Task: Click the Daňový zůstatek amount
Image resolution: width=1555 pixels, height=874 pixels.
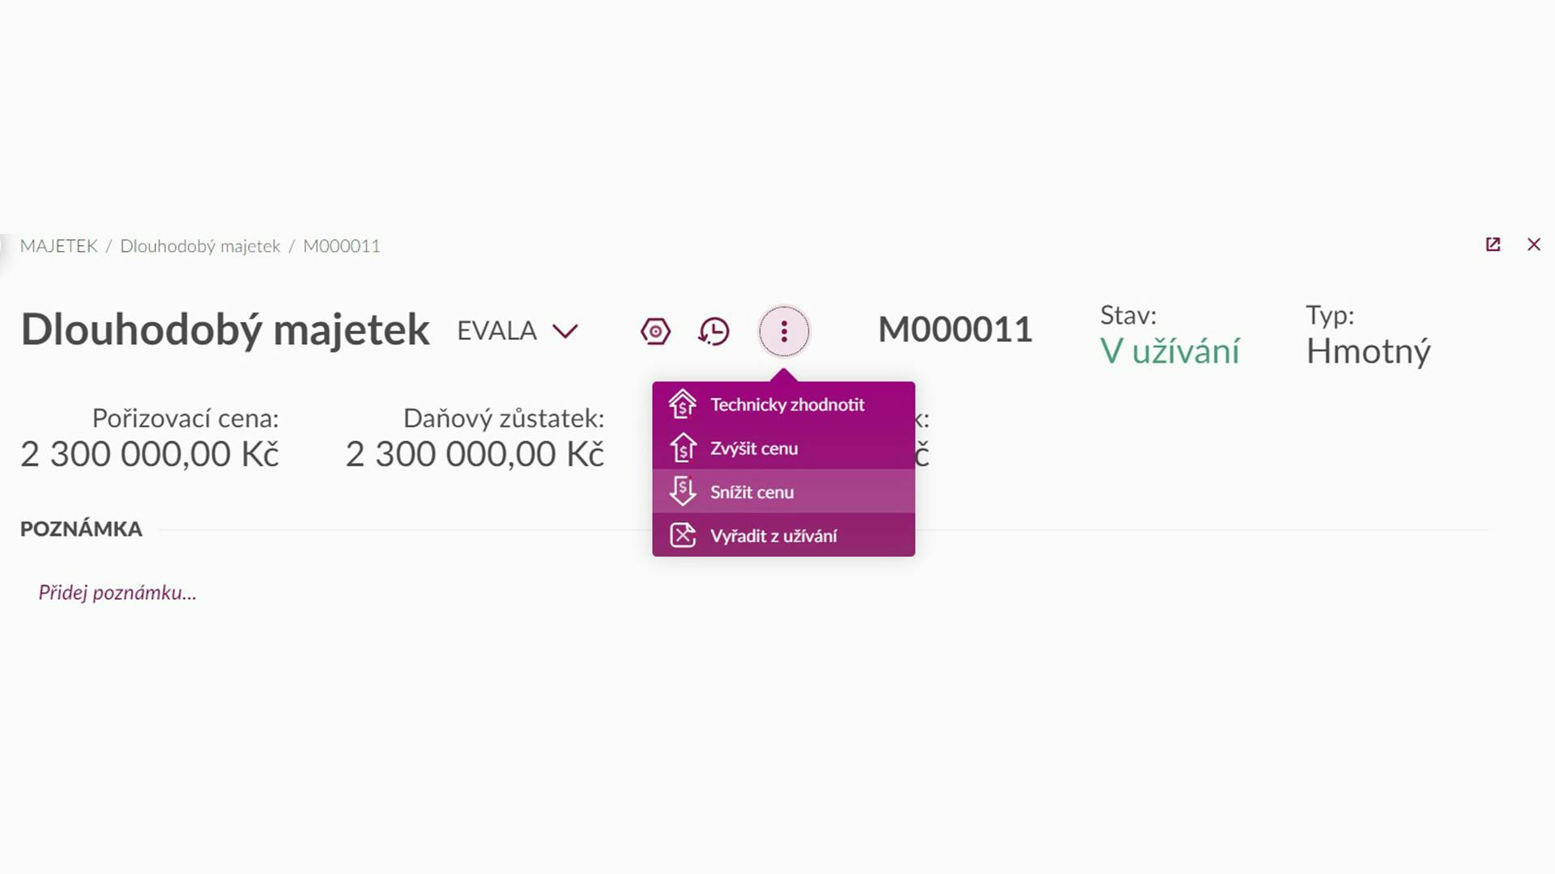Action: 475,454
